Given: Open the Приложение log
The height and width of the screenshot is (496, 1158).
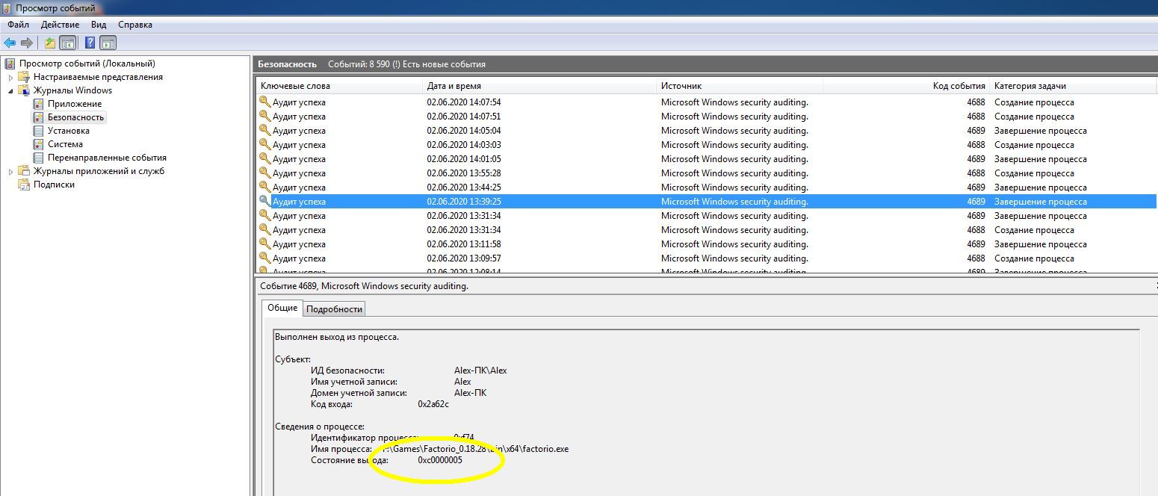Looking at the screenshot, I should (74, 104).
